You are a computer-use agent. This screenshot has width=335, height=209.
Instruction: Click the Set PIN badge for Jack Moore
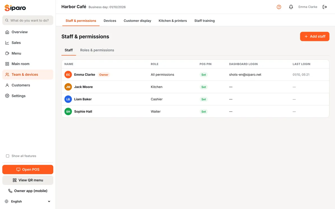204,87
